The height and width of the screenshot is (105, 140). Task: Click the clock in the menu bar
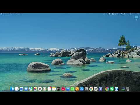[x=136, y=14]
